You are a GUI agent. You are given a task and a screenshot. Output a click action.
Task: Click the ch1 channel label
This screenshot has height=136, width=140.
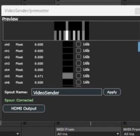(7, 51)
